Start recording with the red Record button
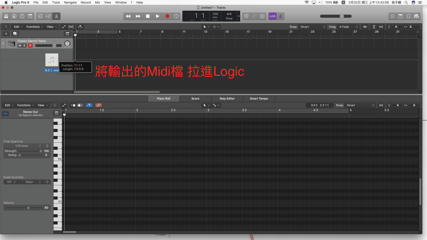Image resolution: width=427 pixels, height=240 pixels. point(167,16)
